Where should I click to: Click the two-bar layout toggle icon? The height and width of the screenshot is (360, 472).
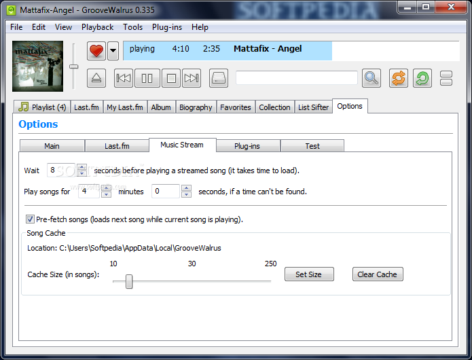(x=446, y=78)
